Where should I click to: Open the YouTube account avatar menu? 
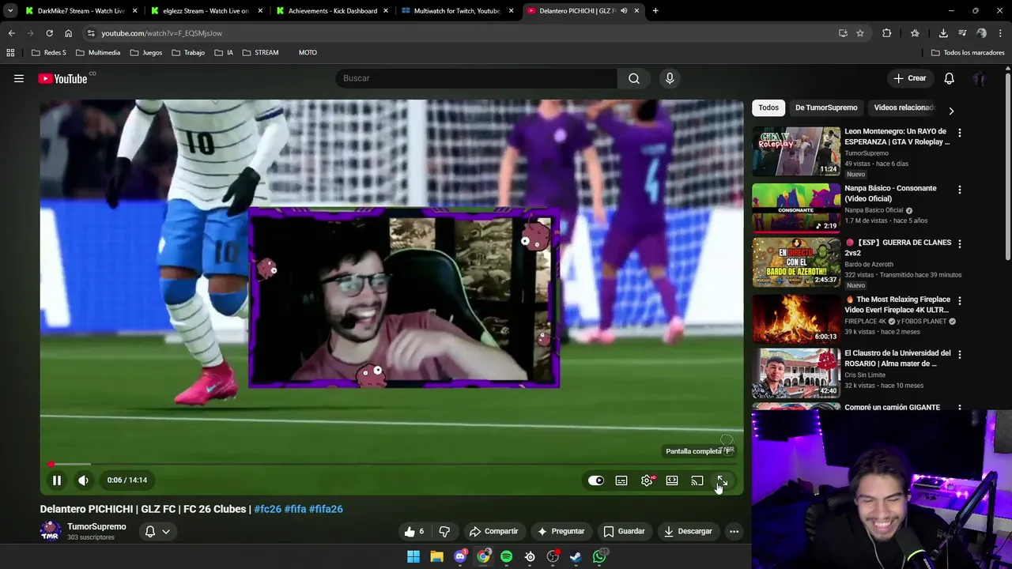coord(980,78)
